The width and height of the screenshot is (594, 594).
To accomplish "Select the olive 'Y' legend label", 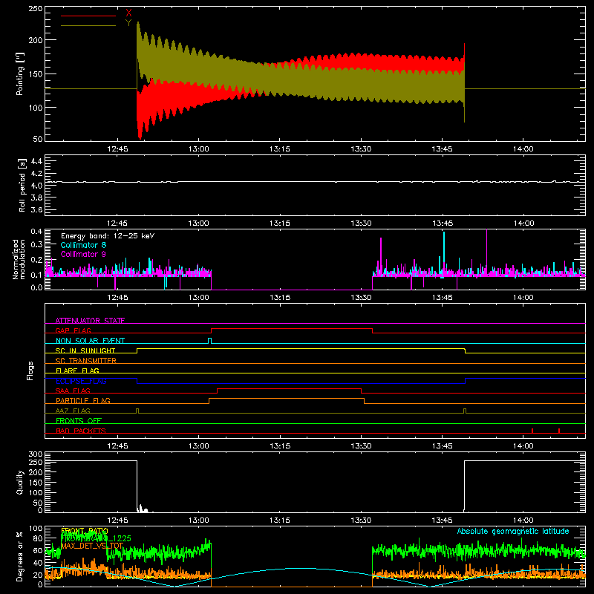I will pos(128,23).
